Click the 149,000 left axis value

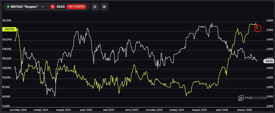pyautogui.click(x=7, y=68)
